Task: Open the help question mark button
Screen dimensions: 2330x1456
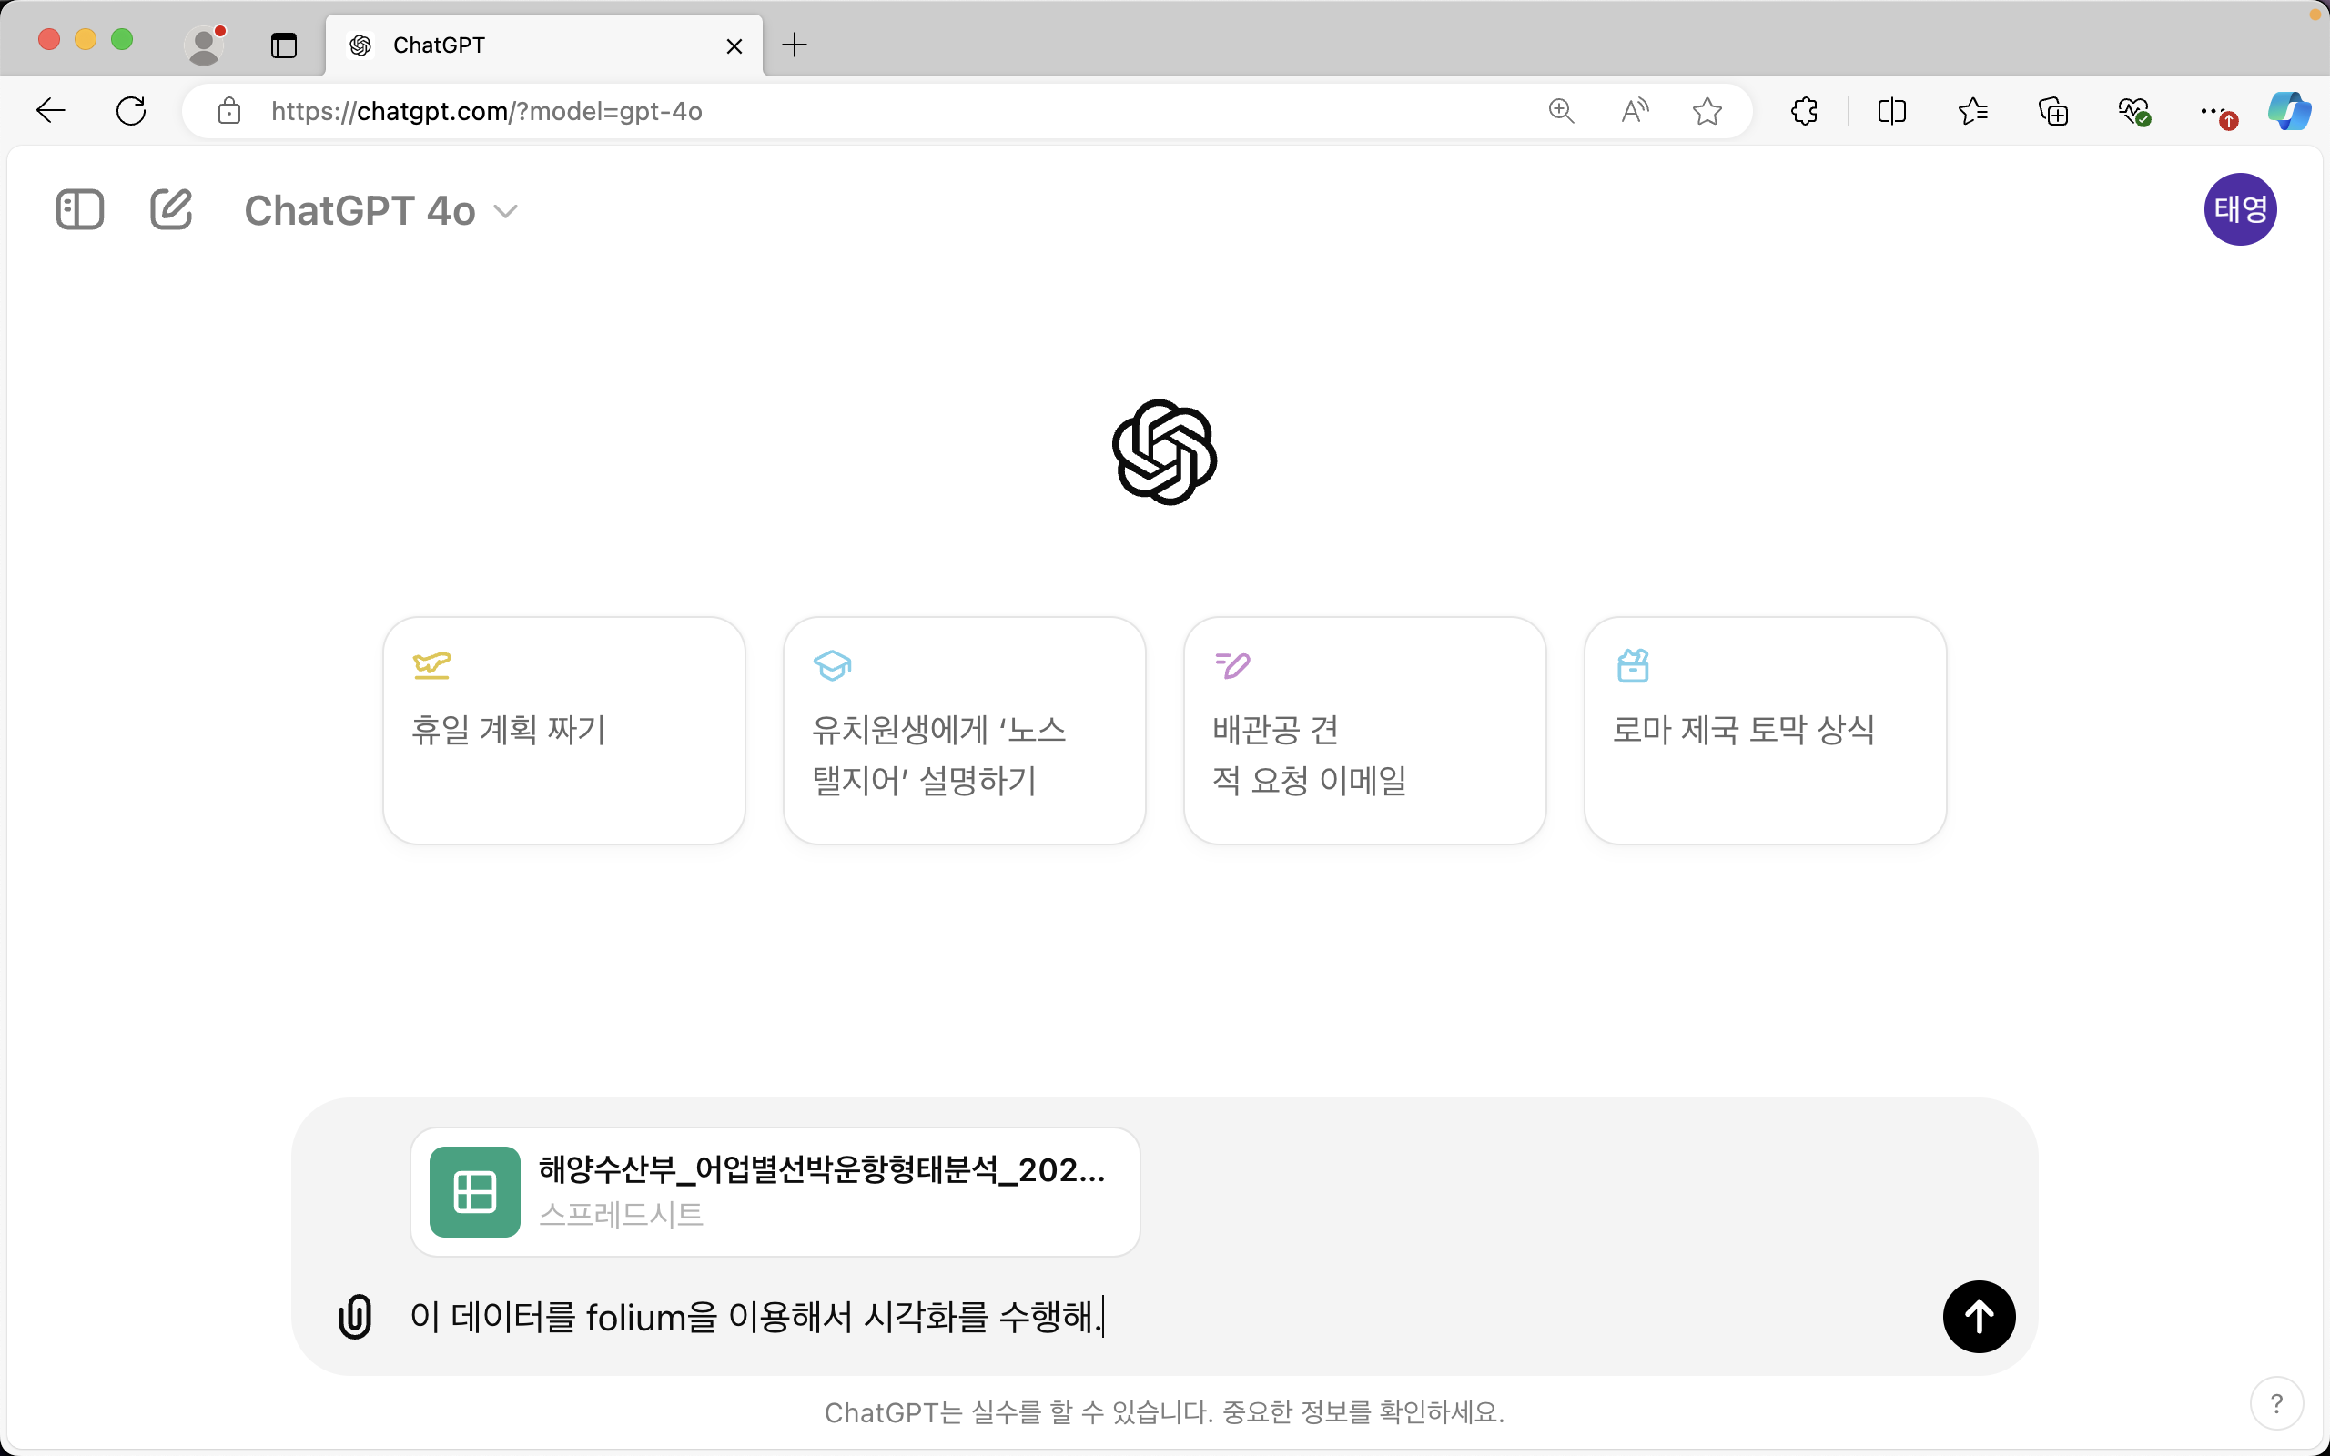Action: pos(2276,1404)
